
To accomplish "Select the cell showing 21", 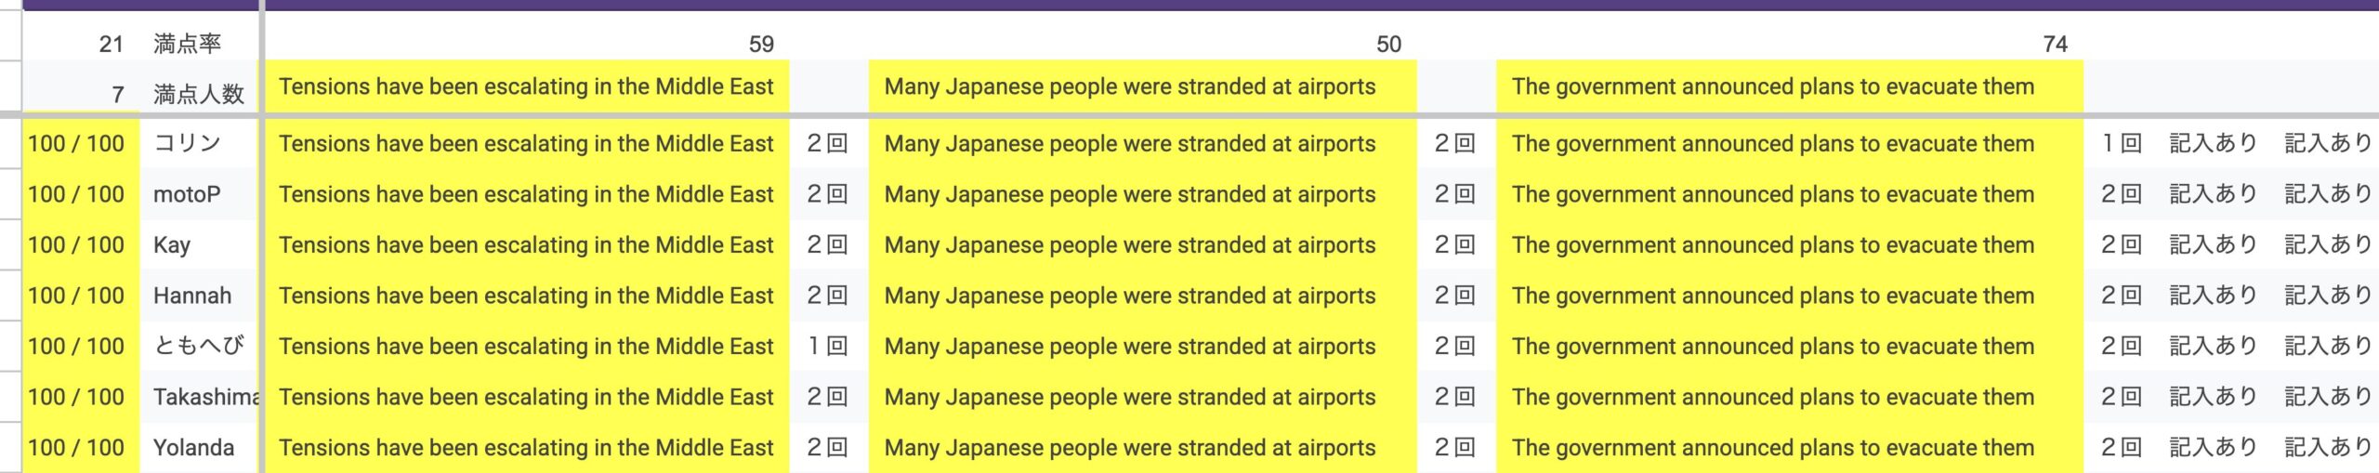I will click(111, 44).
